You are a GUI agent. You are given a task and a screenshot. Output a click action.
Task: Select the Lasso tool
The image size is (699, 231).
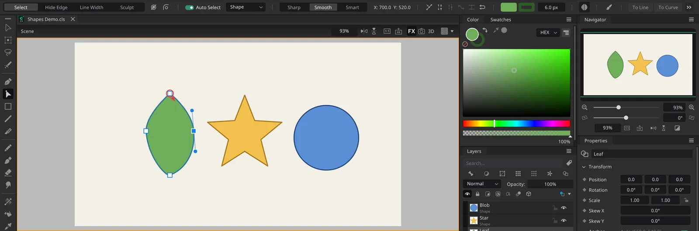(x=8, y=52)
